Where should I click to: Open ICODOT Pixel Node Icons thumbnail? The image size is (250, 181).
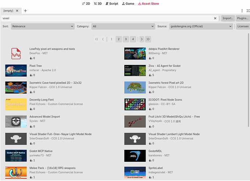135,104
